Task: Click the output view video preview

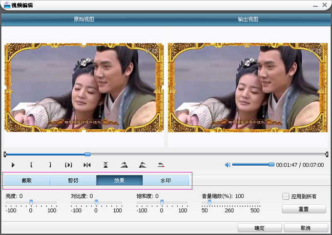Action: (248, 87)
